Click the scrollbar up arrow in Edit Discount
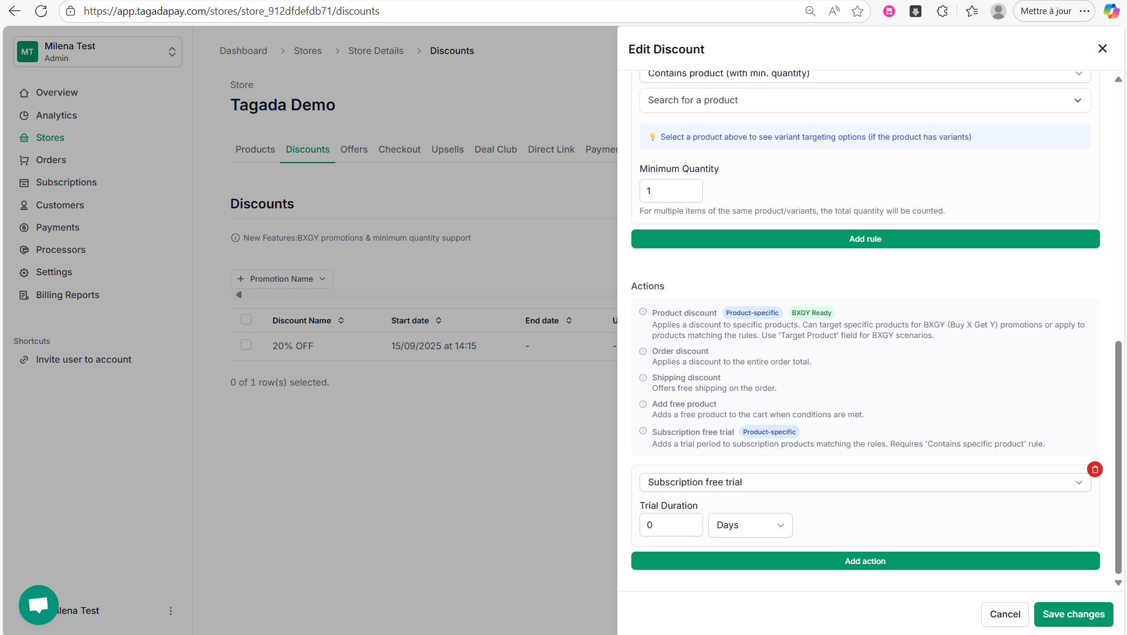The width and height of the screenshot is (1127, 635). (1118, 79)
